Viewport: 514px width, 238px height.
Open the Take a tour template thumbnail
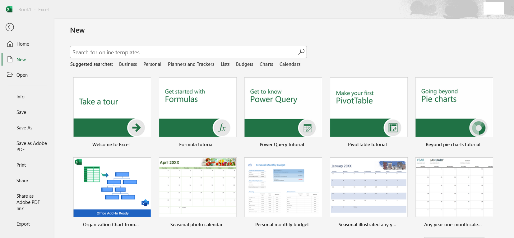click(112, 107)
